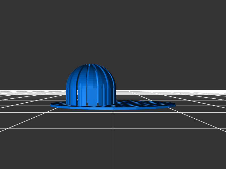Click the vertical center grid line below model

pos(113,141)
